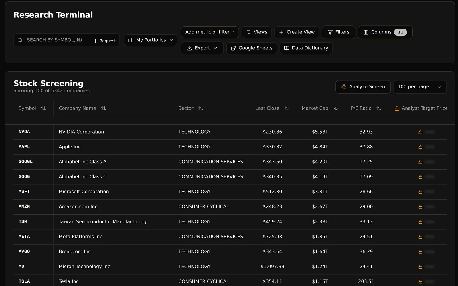Open the Data Dictionary
The image size is (458, 286).
(x=306, y=48)
